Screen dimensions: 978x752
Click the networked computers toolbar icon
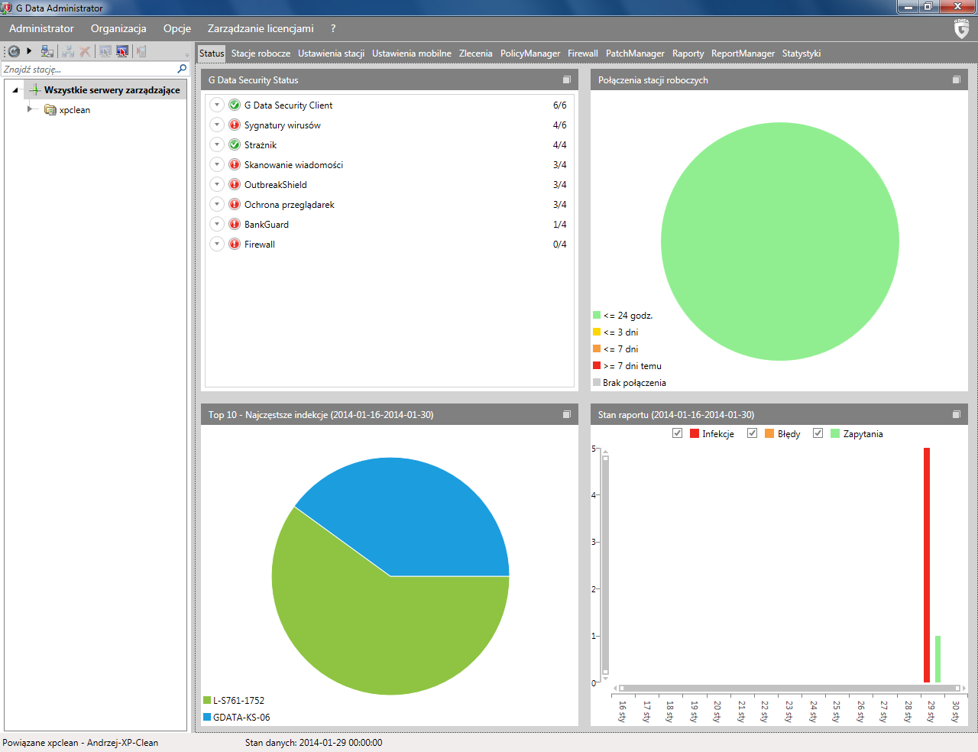point(47,51)
